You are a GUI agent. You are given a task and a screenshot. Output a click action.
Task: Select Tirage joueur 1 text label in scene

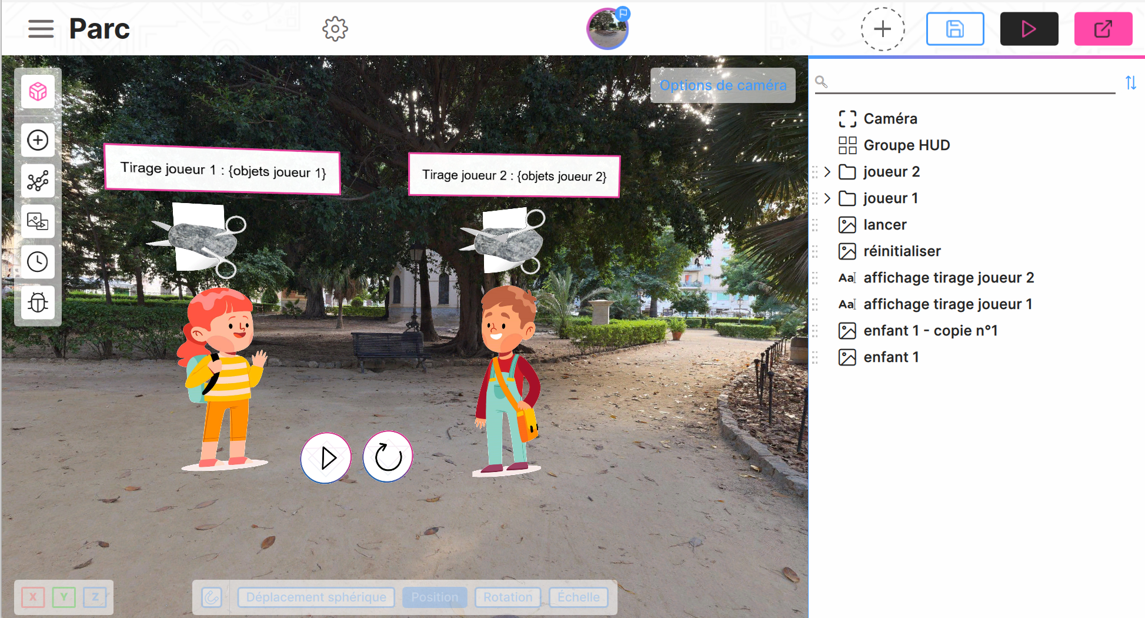tap(222, 170)
